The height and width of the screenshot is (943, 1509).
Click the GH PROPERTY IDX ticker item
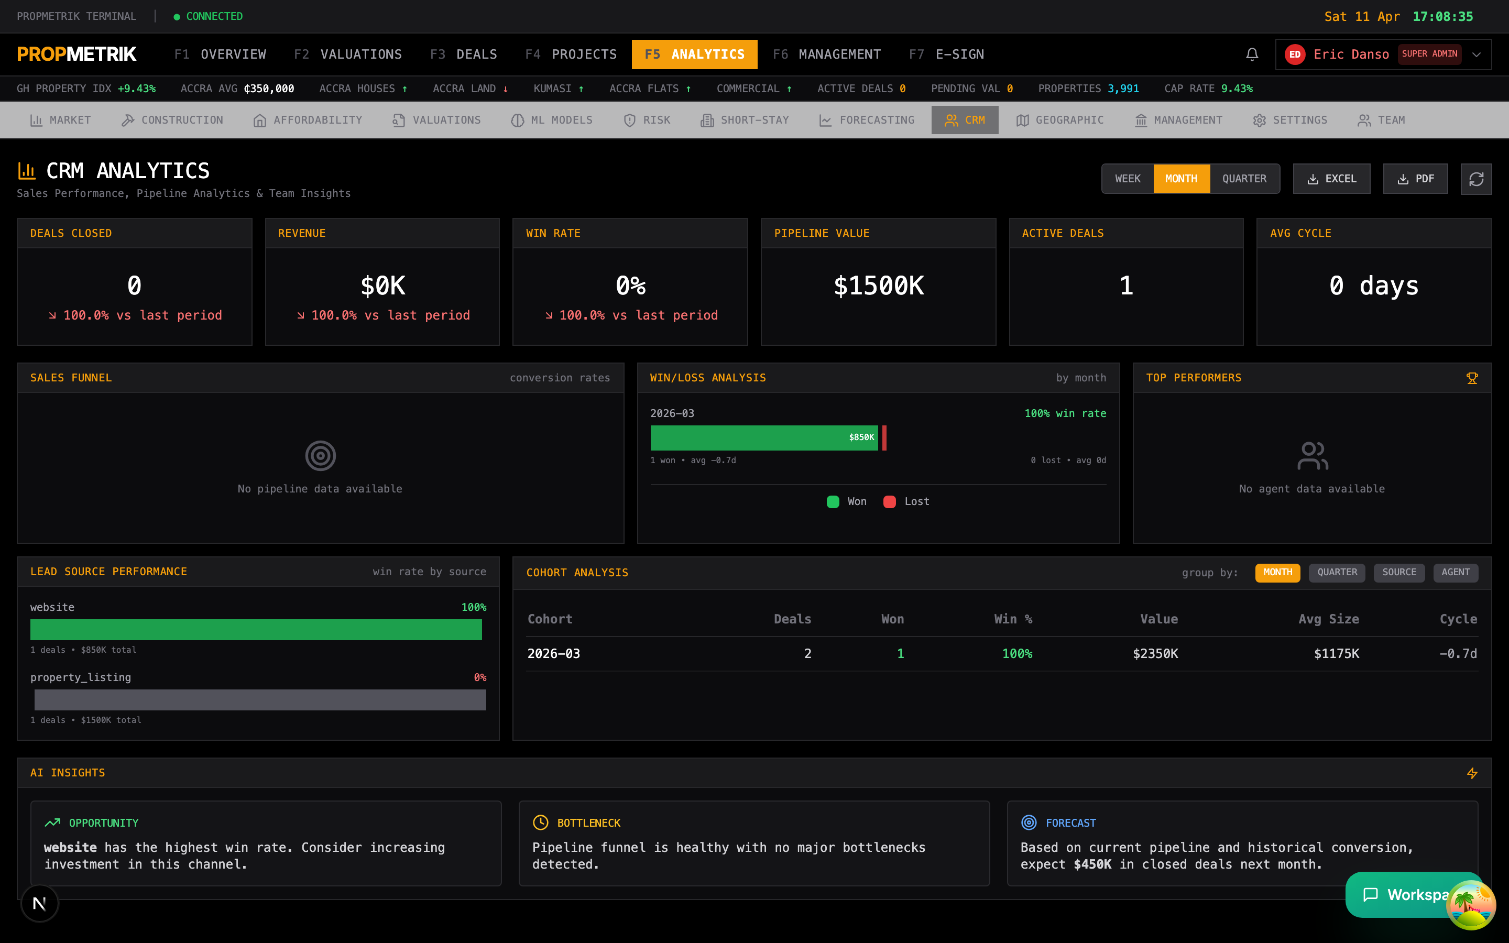(86, 89)
